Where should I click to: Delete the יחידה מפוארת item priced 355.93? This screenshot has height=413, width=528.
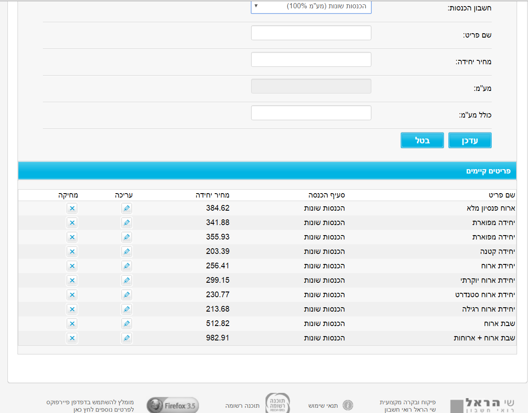tap(72, 237)
